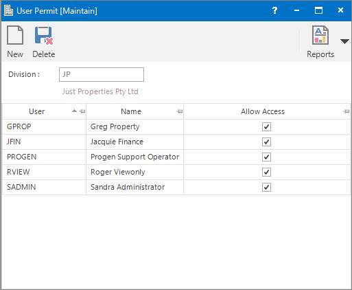This screenshot has height=290, width=352.
Task: Click the New document icon
Action: 15,35
